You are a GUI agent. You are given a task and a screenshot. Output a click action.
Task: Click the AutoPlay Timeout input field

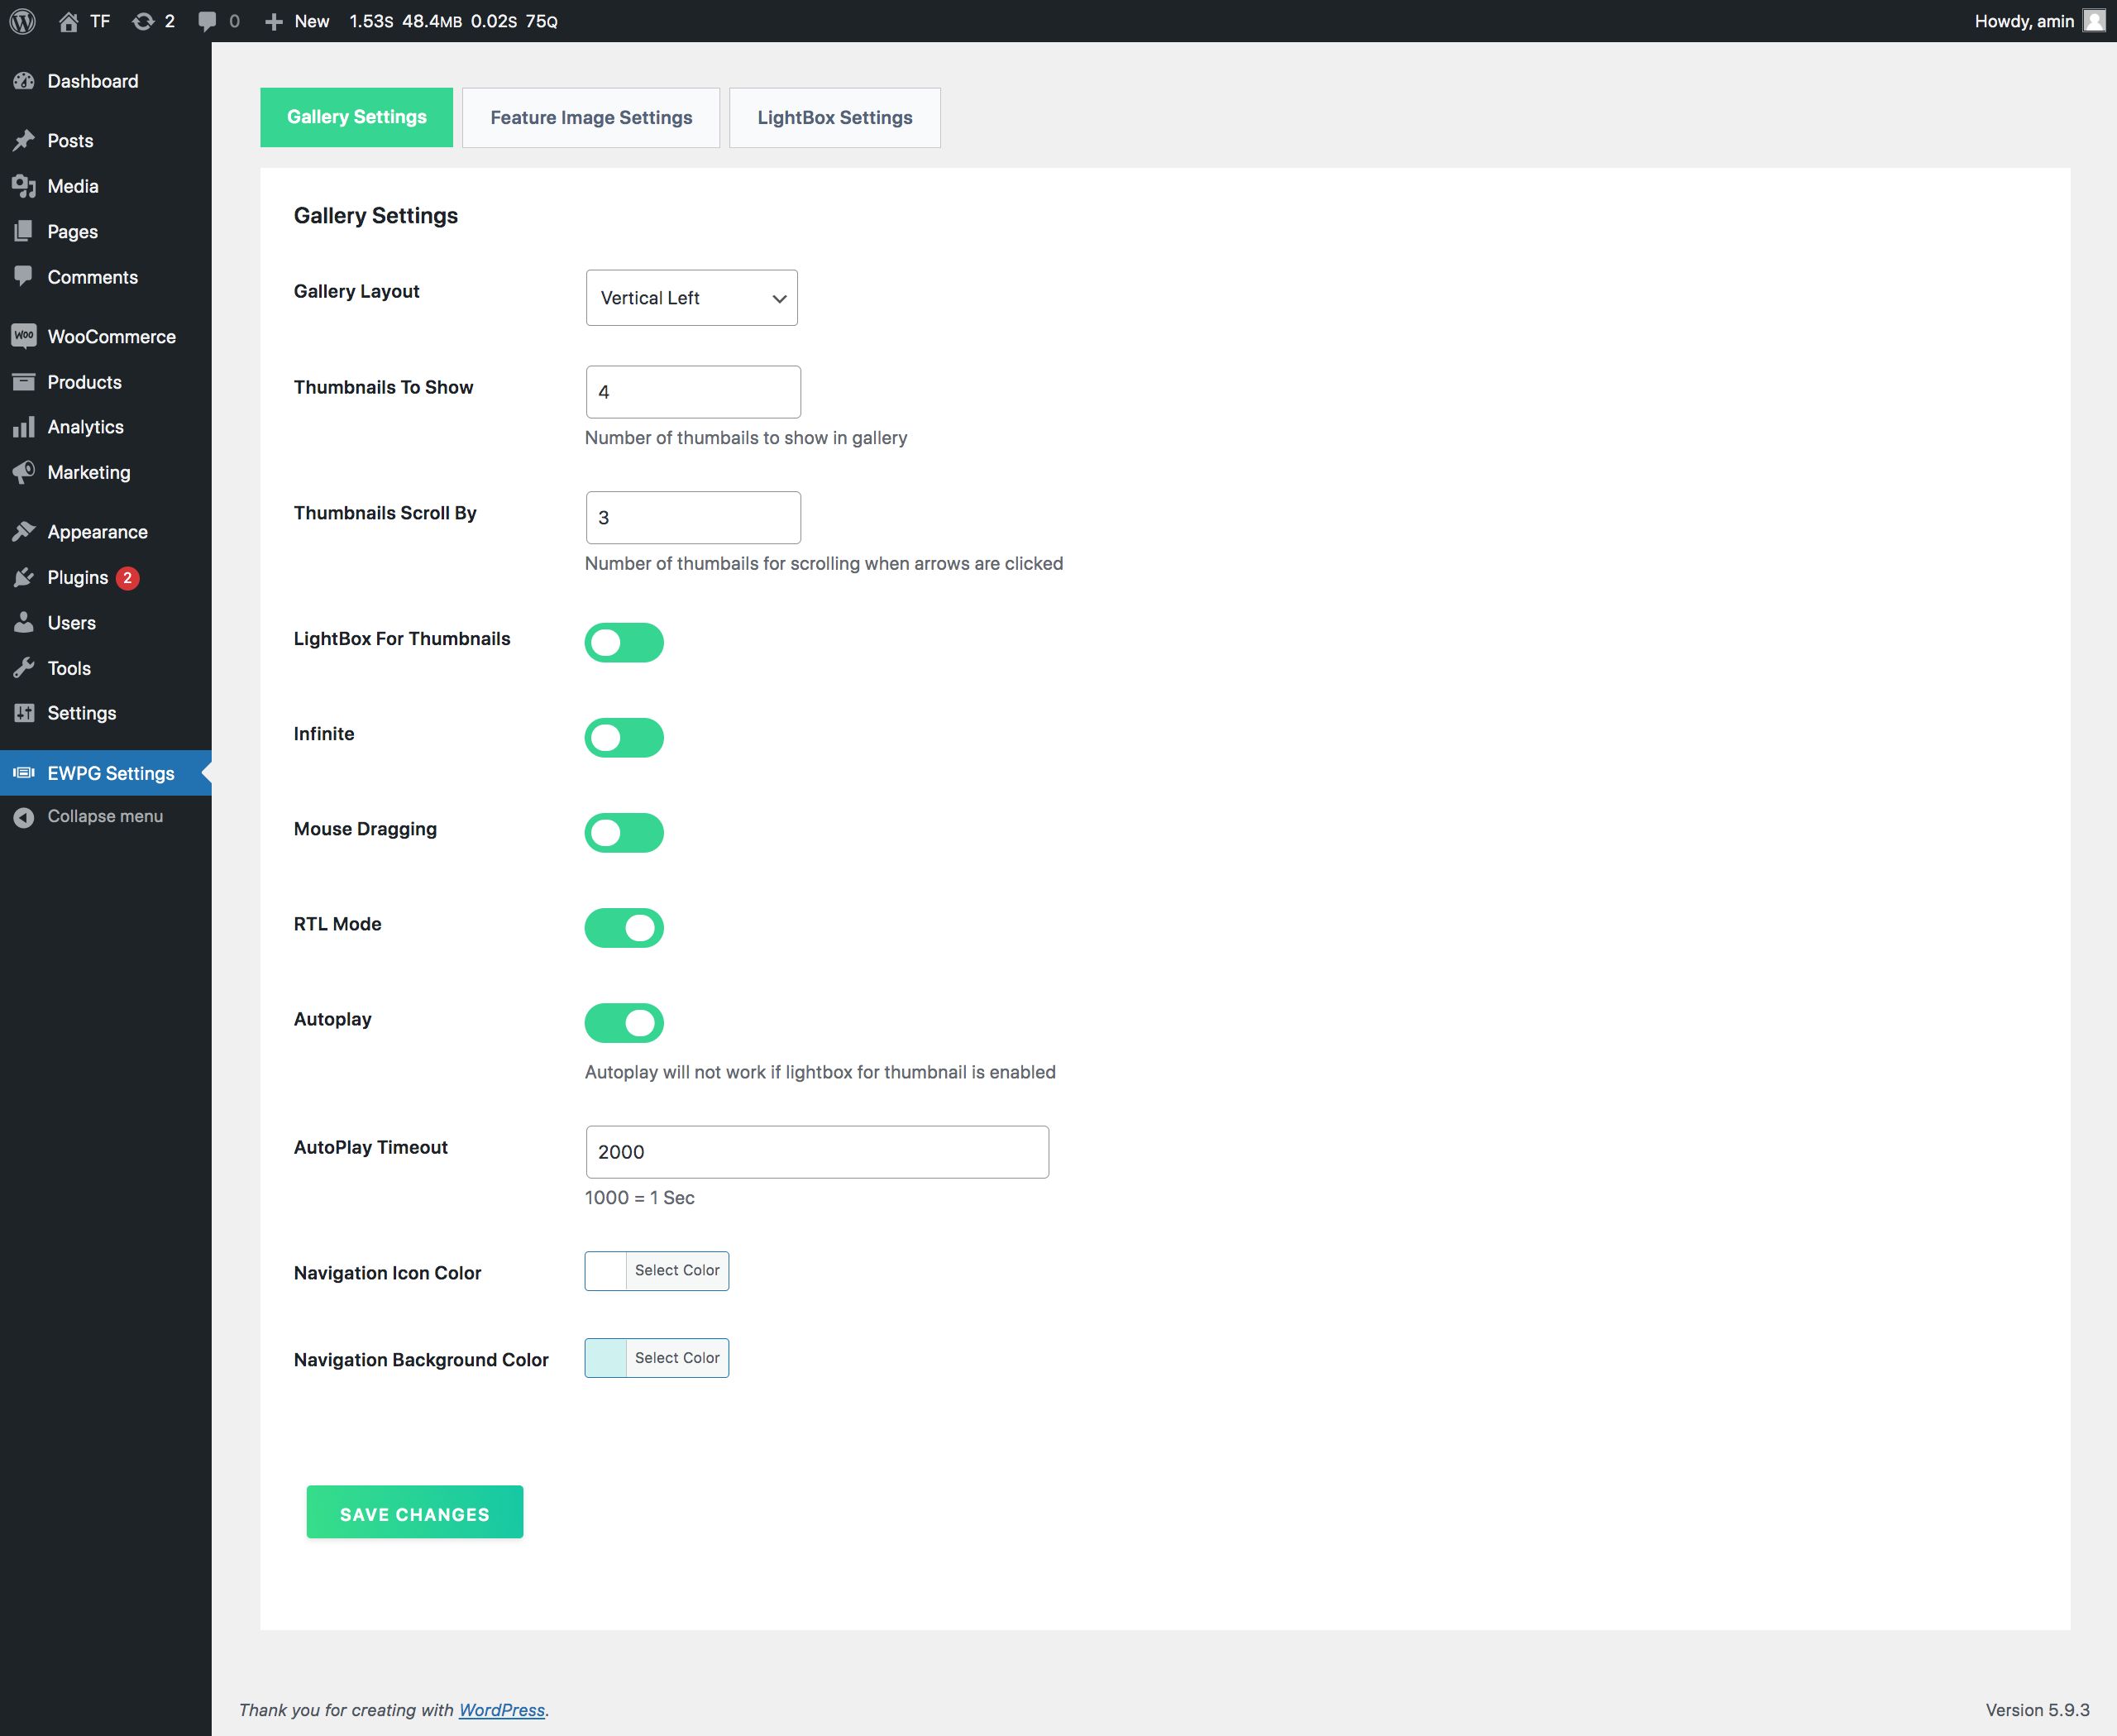click(817, 1152)
